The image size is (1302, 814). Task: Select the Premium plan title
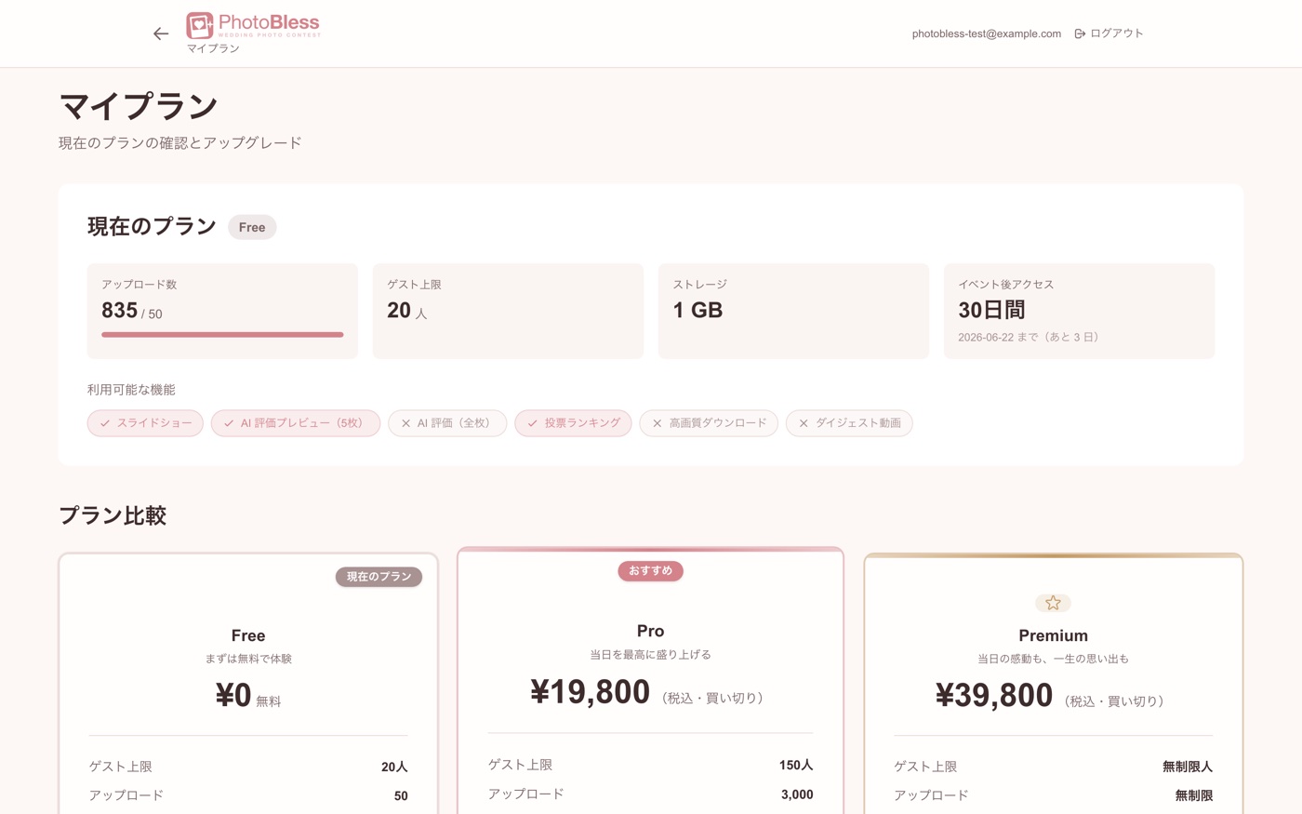(x=1053, y=635)
